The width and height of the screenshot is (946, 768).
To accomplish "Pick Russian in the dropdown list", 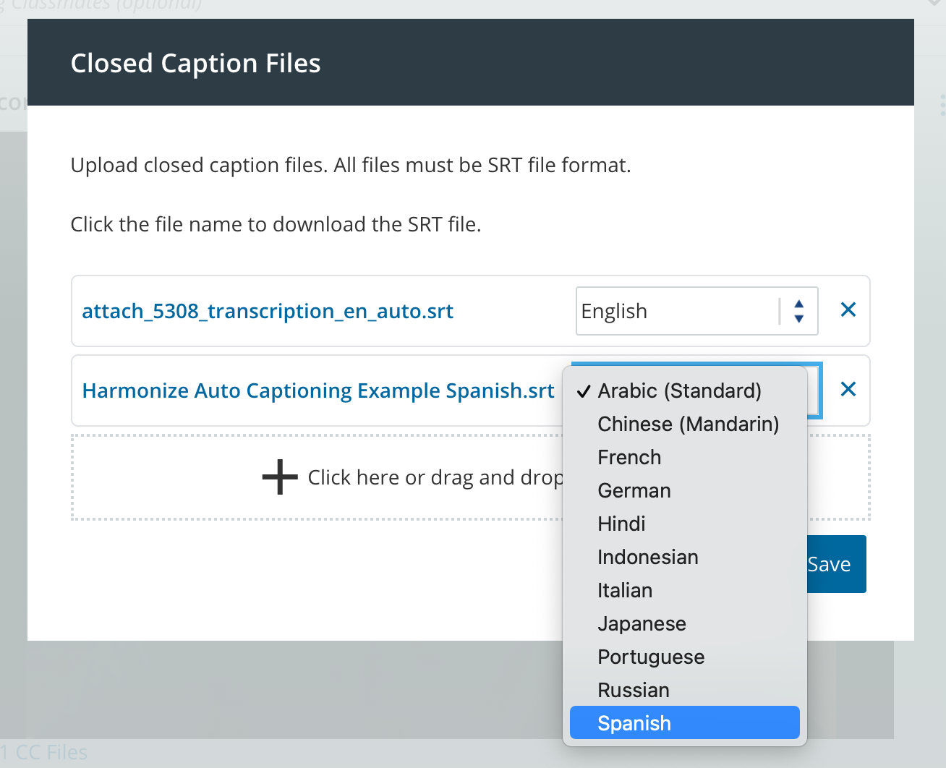I will click(x=633, y=690).
